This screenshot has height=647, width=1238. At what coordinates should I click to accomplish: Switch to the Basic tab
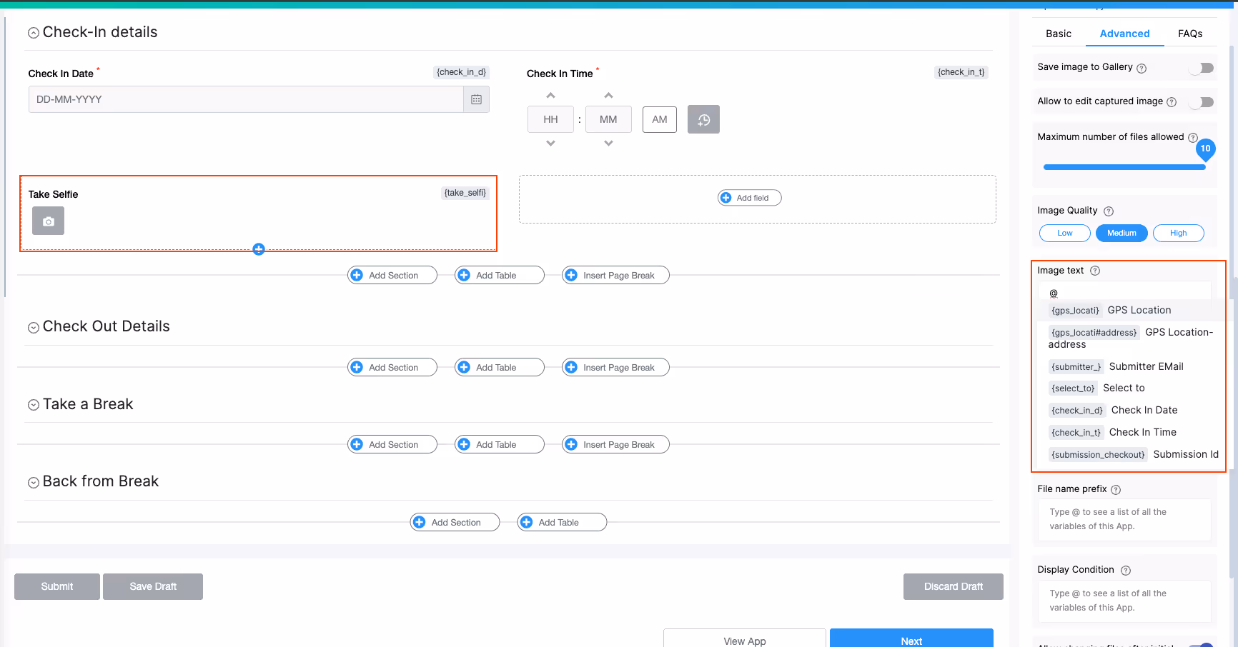(1058, 34)
